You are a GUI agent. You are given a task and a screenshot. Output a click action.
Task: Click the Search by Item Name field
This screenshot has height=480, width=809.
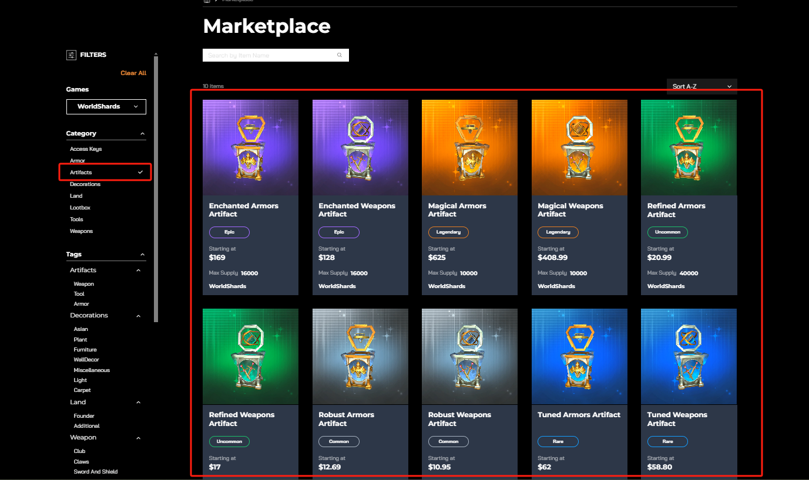[270, 55]
